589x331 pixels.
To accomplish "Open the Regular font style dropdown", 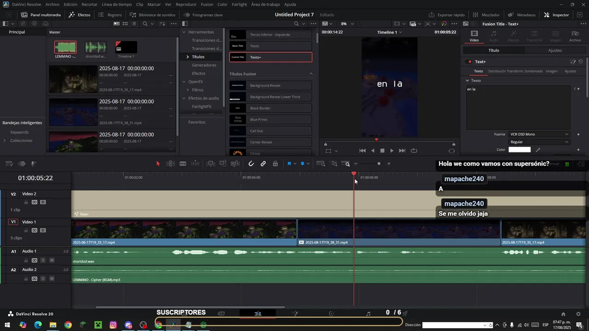I will click(539, 142).
